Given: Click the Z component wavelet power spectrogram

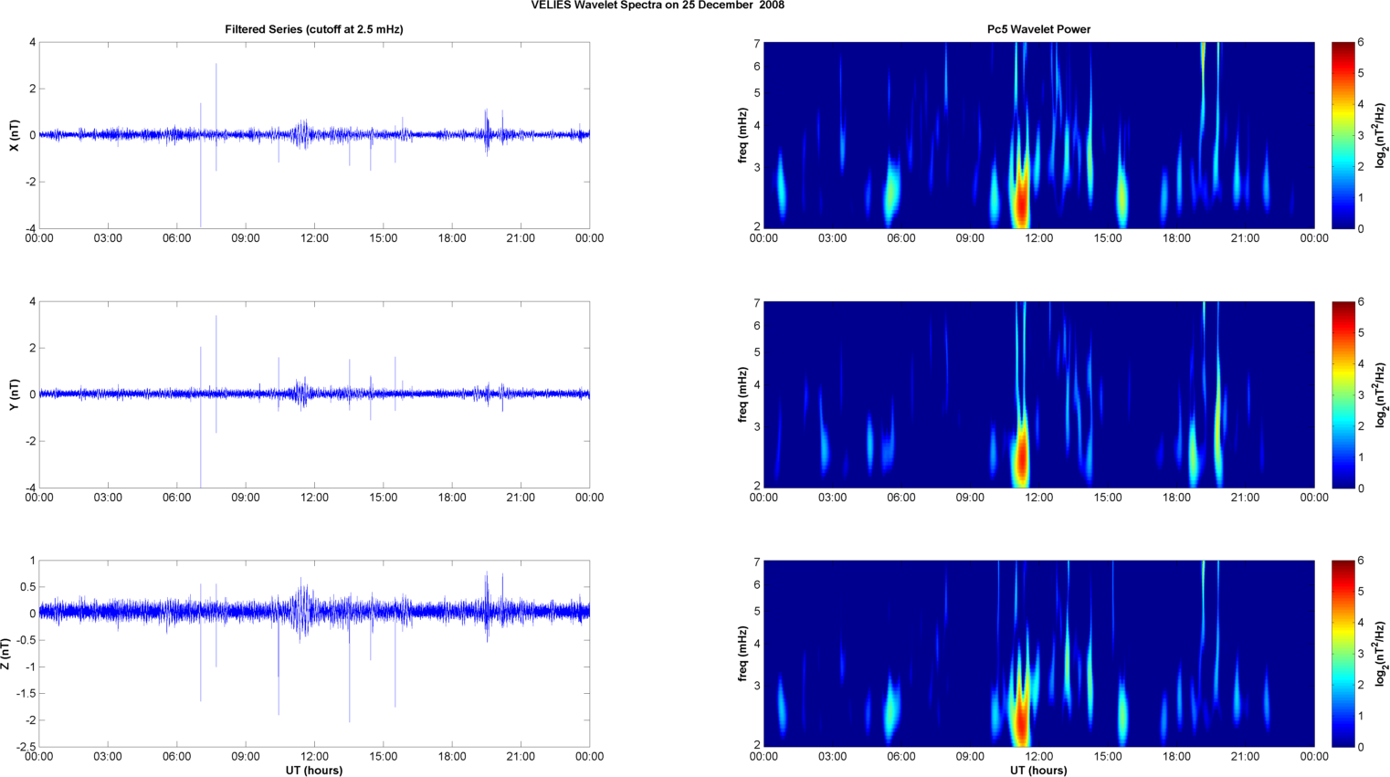Looking at the screenshot, I should 1039,654.
